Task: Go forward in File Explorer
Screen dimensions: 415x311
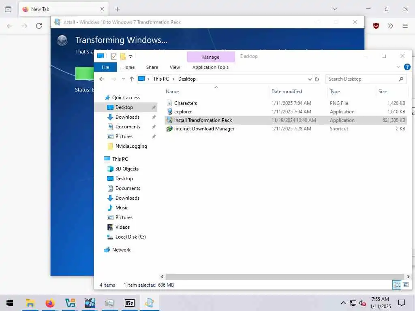Action: tap(113, 79)
